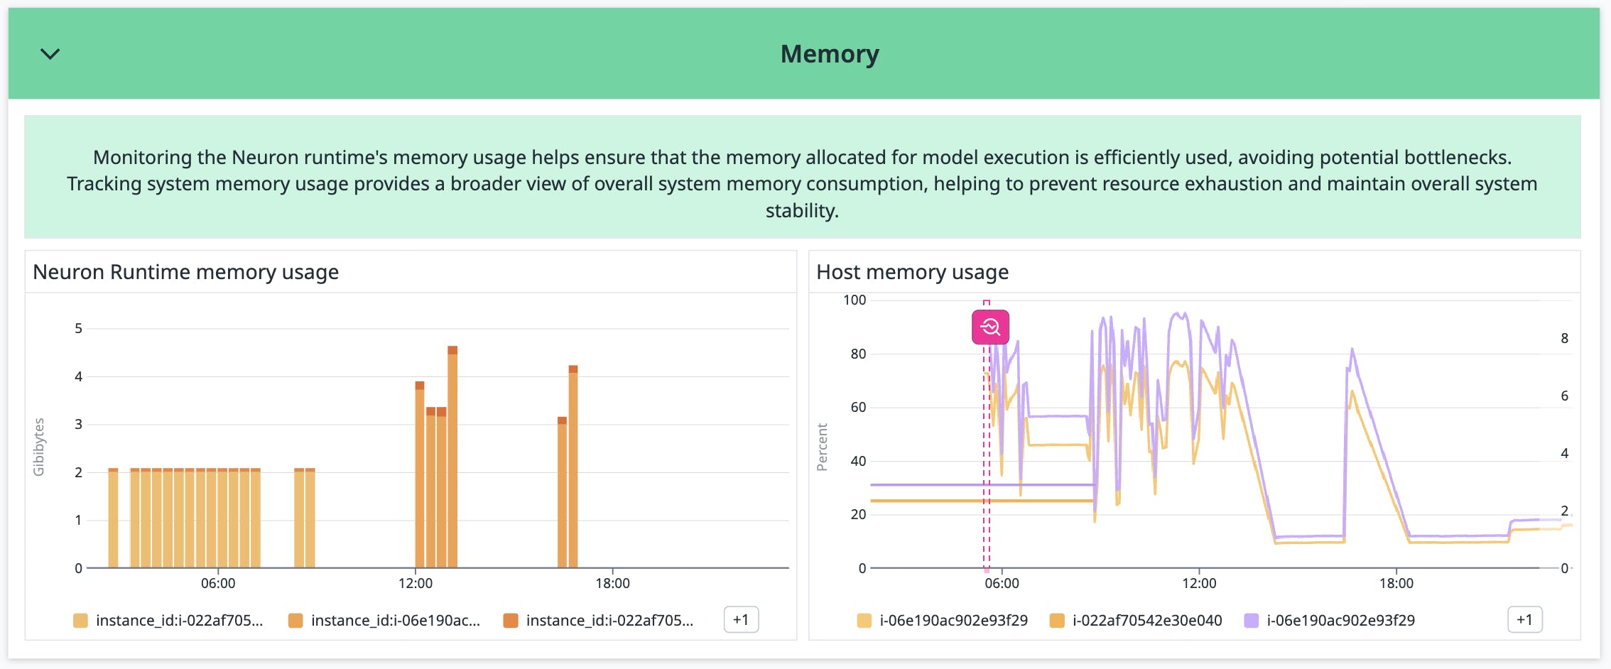This screenshot has height=669, width=1611.
Task: Open the pink Watchdog anomaly icon
Action: click(x=989, y=327)
